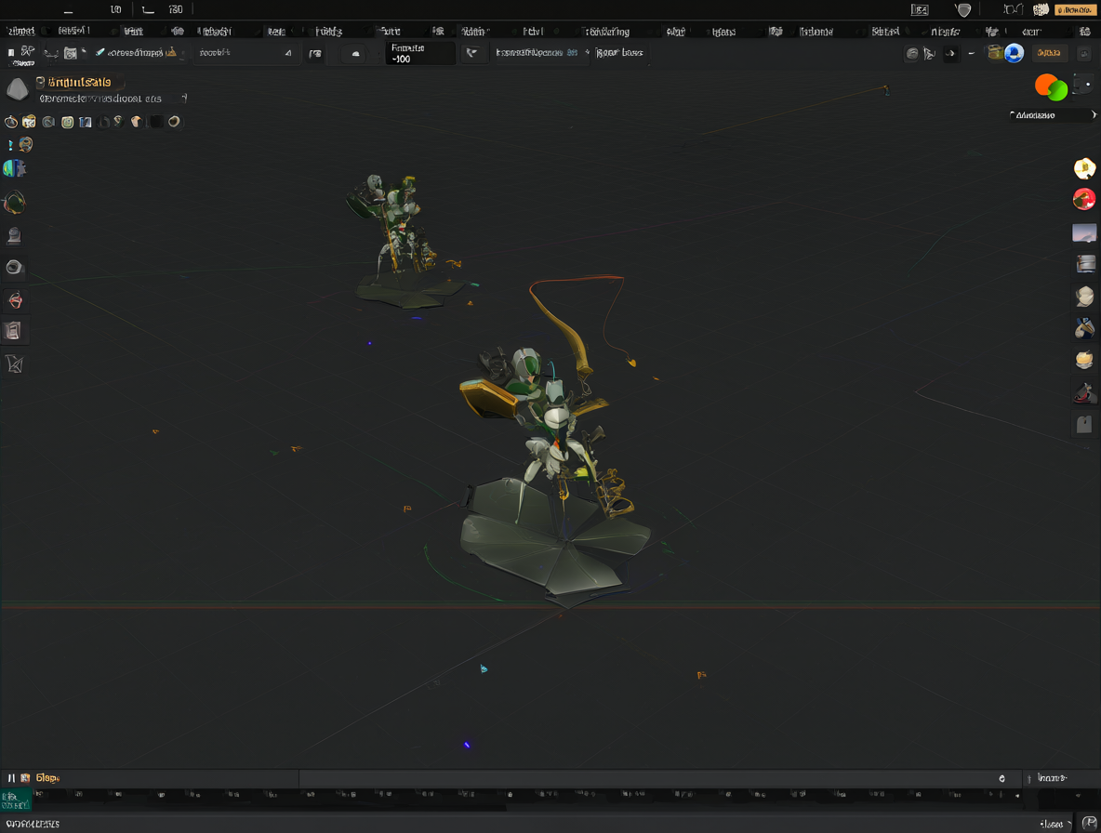Click the green pencil icon in toolbar
The width and height of the screenshot is (1101, 833).
point(99,52)
